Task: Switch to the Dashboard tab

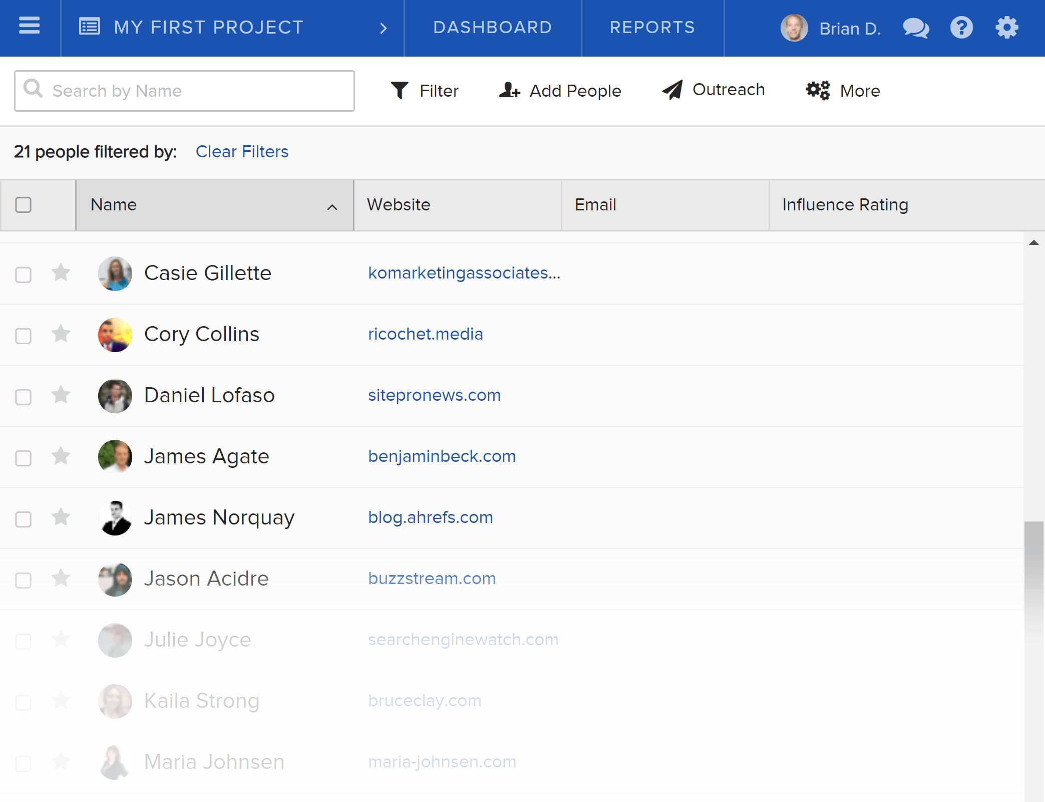Action: pos(493,27)
